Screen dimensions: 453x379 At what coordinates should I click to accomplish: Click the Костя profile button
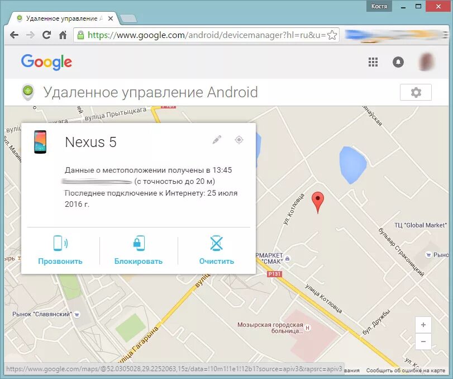point(379,6)
